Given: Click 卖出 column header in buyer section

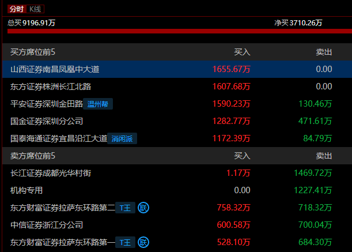Looking at the screenshot, I should (324, 52).
